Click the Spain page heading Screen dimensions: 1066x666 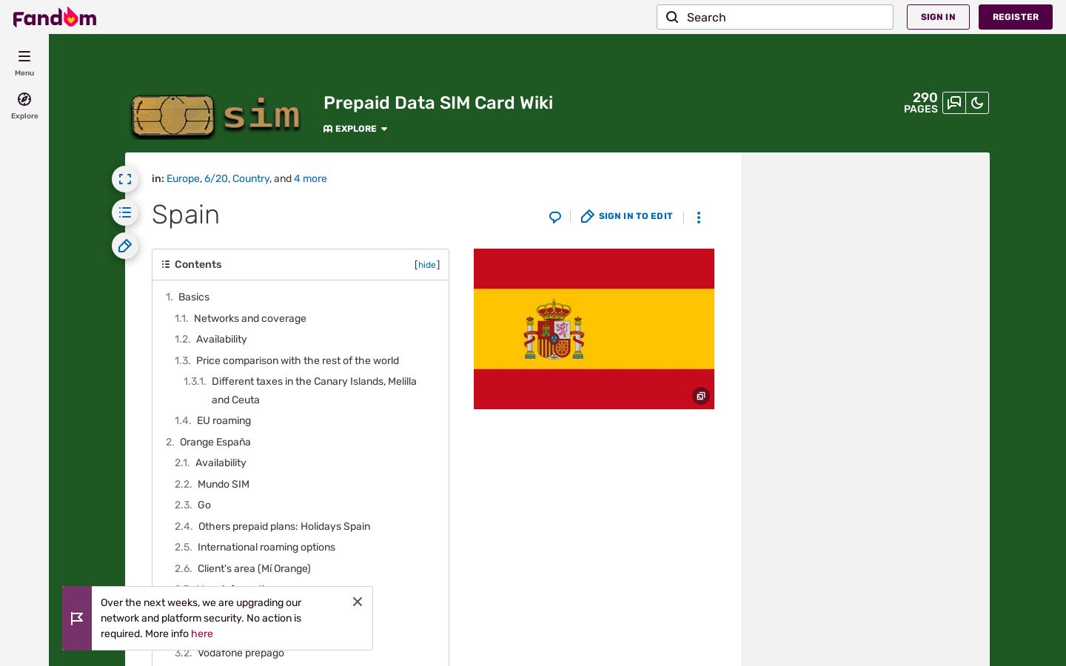click(x=186, y=215)
